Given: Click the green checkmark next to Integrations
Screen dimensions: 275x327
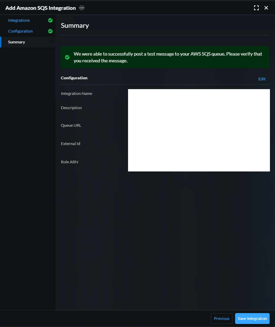Looking at the screenshot, I should pos(50,20).
